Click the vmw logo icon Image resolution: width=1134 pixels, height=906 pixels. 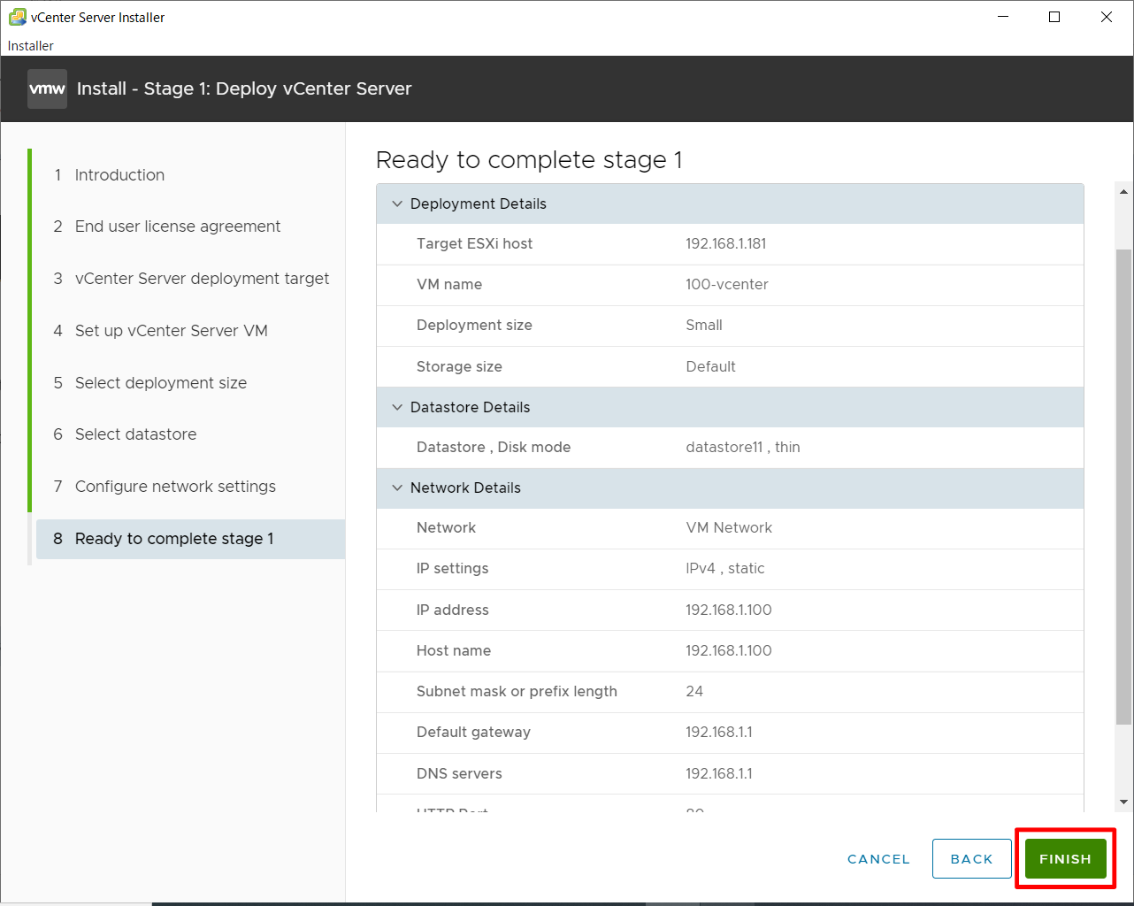(47, 88)
